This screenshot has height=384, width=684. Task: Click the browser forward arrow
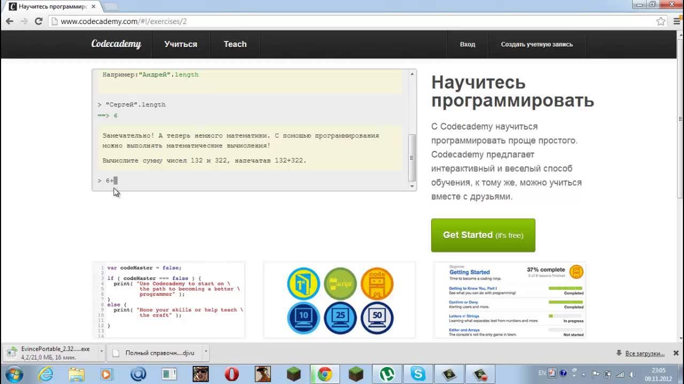point(24,21)
